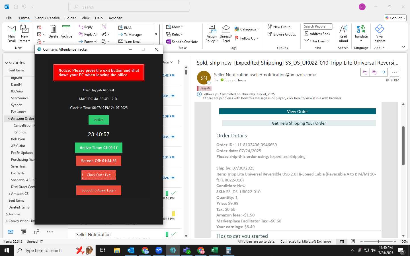Click Logout to Again Login button

(99, 190)
